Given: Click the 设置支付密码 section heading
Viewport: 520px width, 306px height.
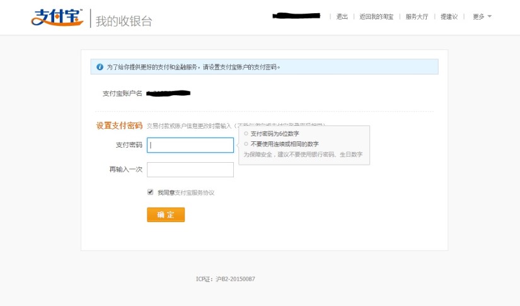Looking at the screenshot, I should tap(119, 126).
